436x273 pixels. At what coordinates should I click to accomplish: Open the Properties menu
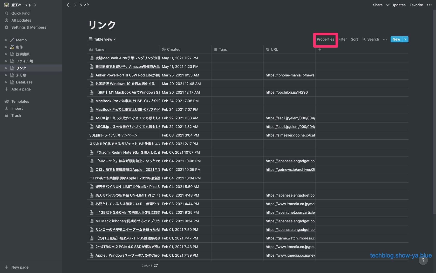tap(325, 39)
